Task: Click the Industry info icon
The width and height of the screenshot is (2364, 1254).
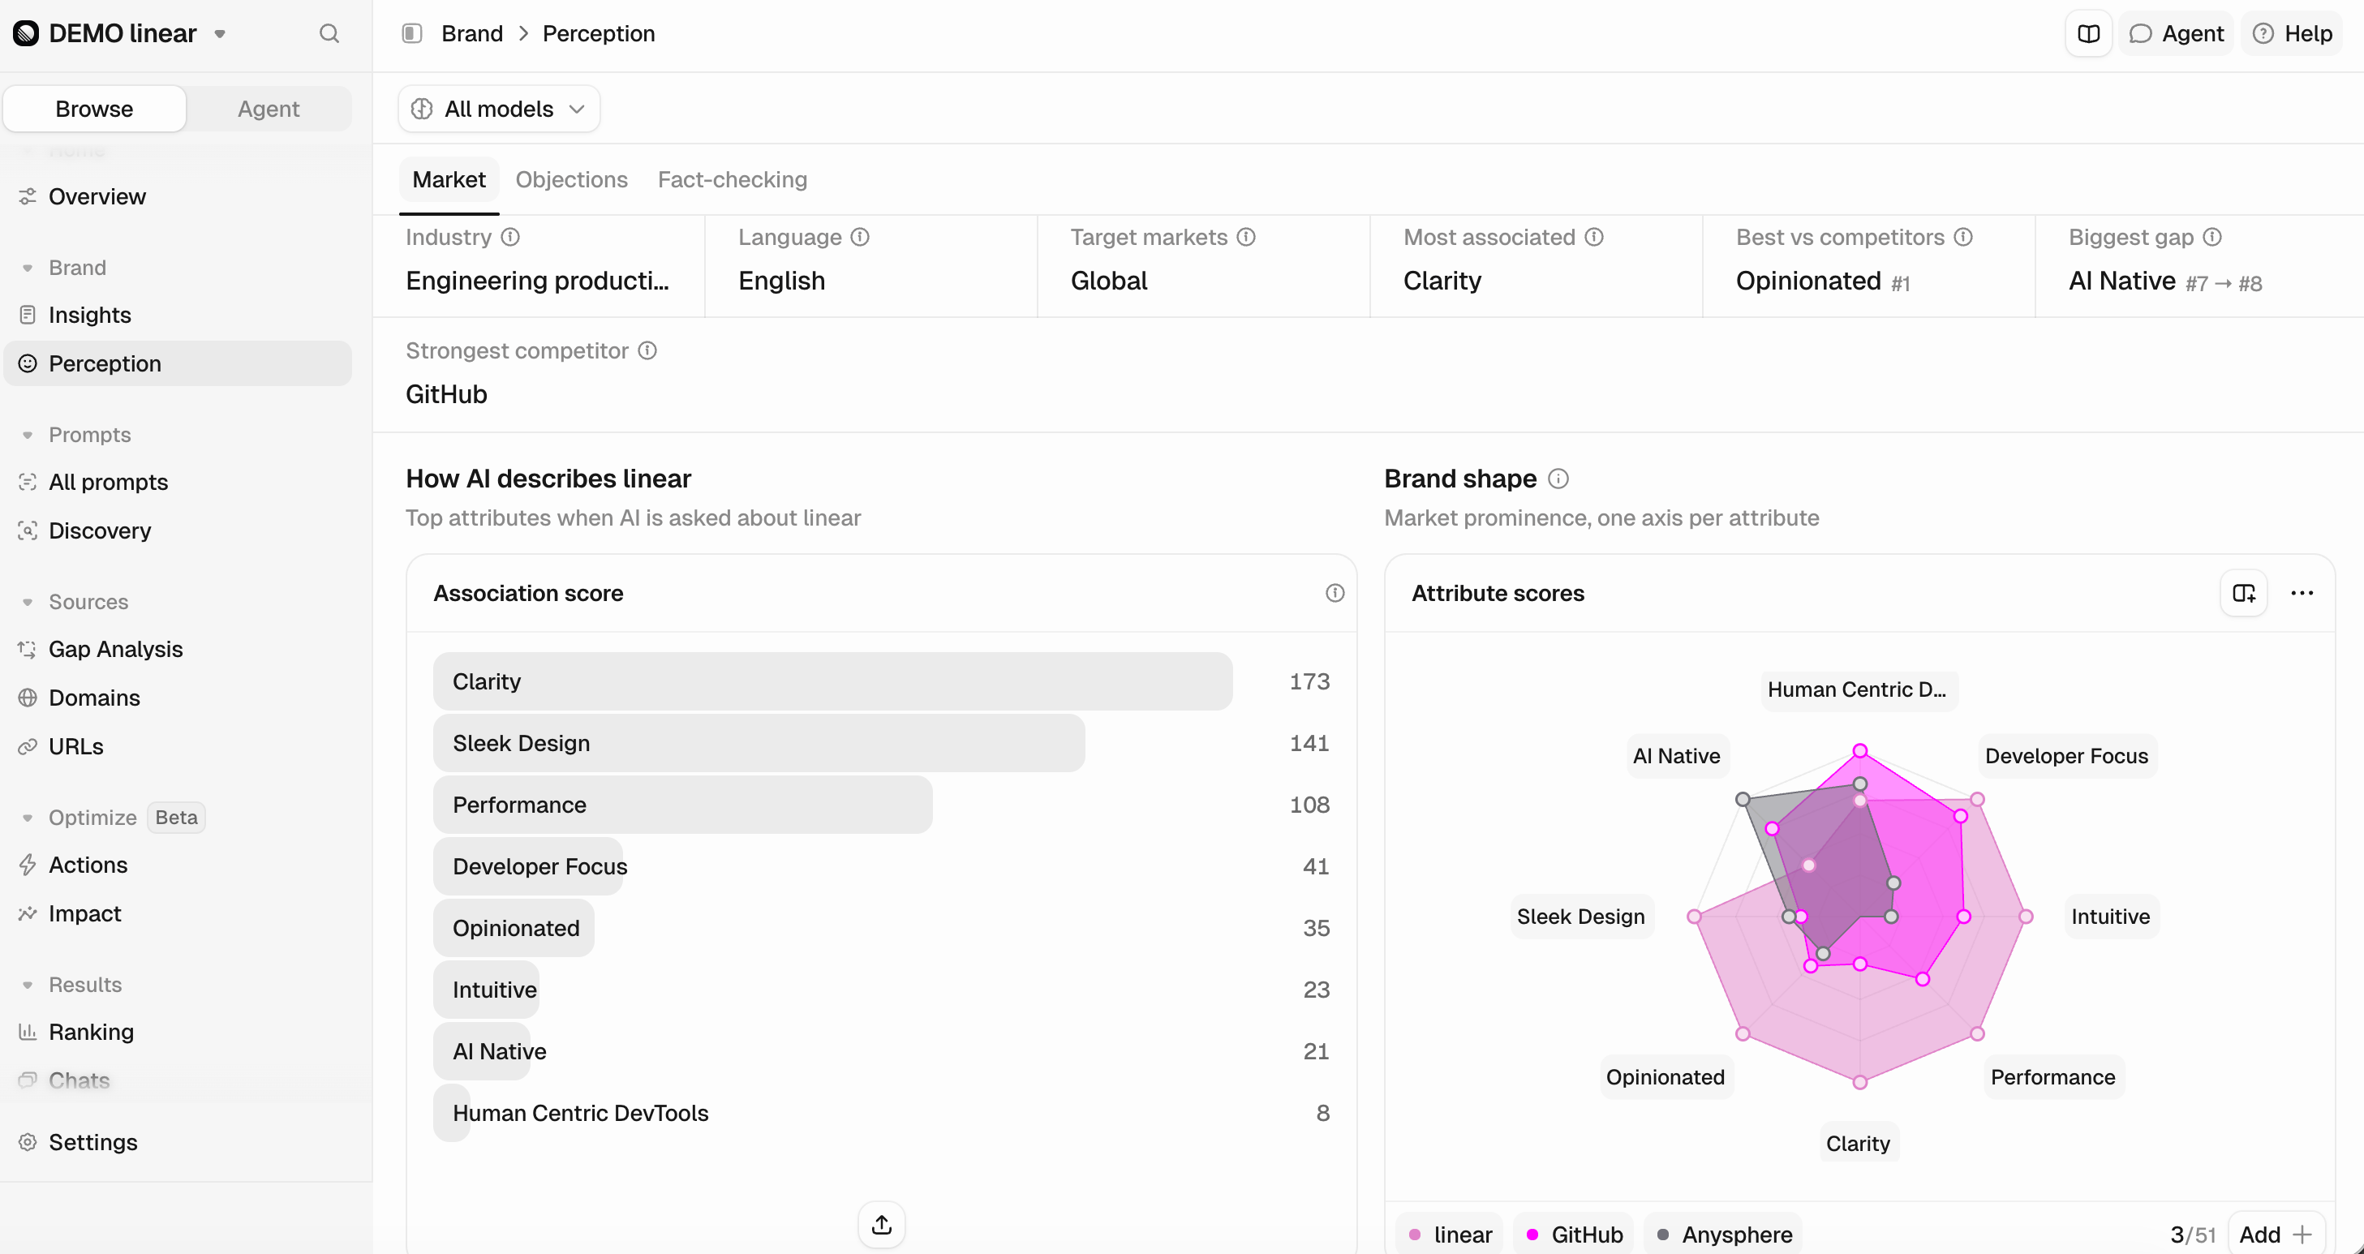Action: [511, 238]
